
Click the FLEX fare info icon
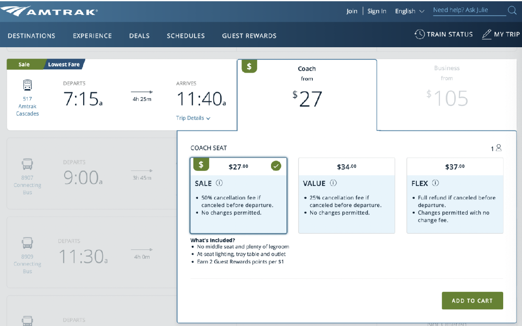(436, 183)
